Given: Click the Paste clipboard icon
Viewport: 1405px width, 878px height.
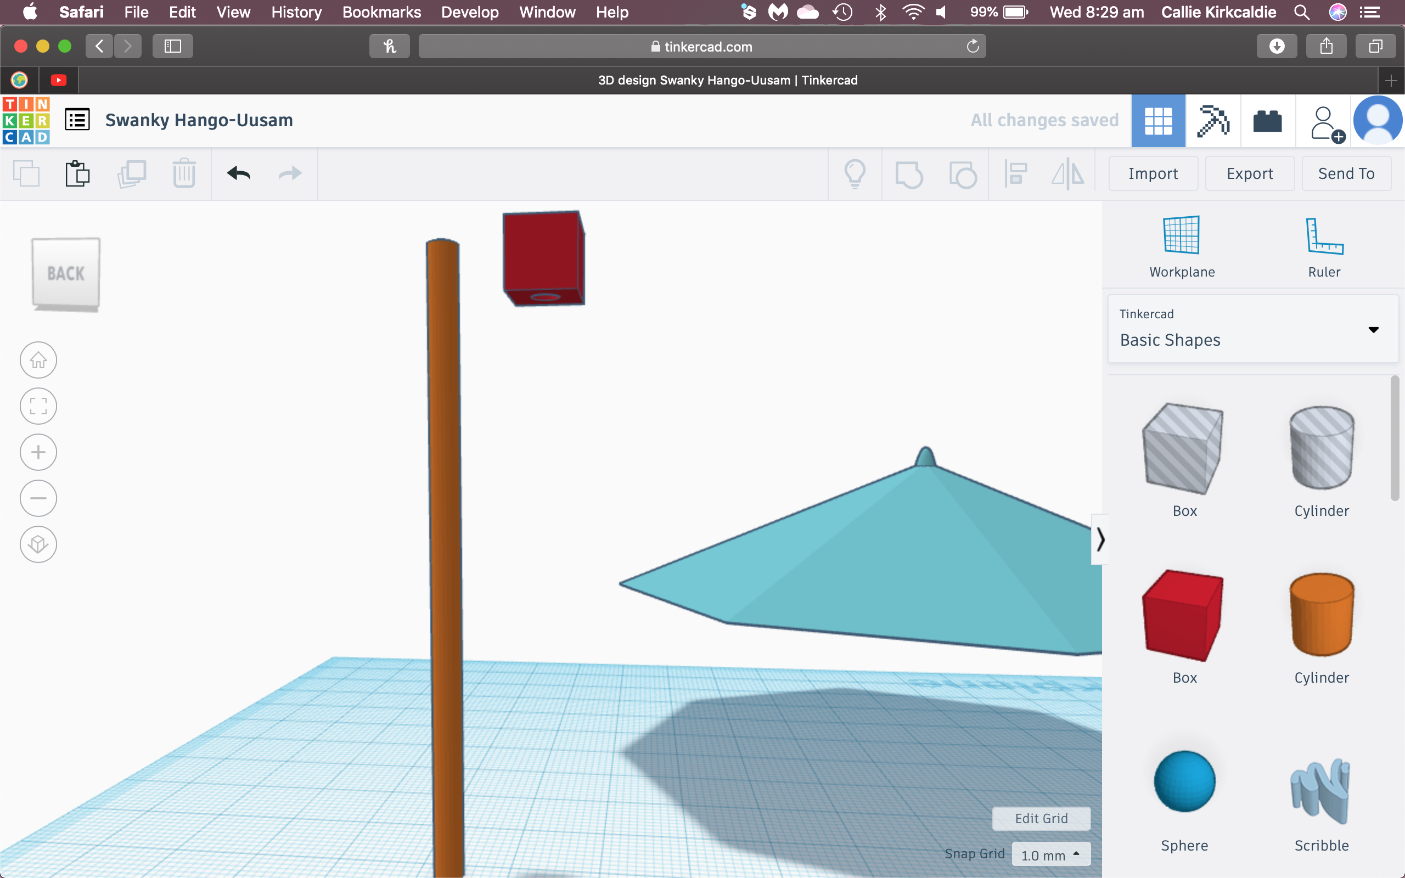Looking at the screenshot, I should [x=77, y=173].
